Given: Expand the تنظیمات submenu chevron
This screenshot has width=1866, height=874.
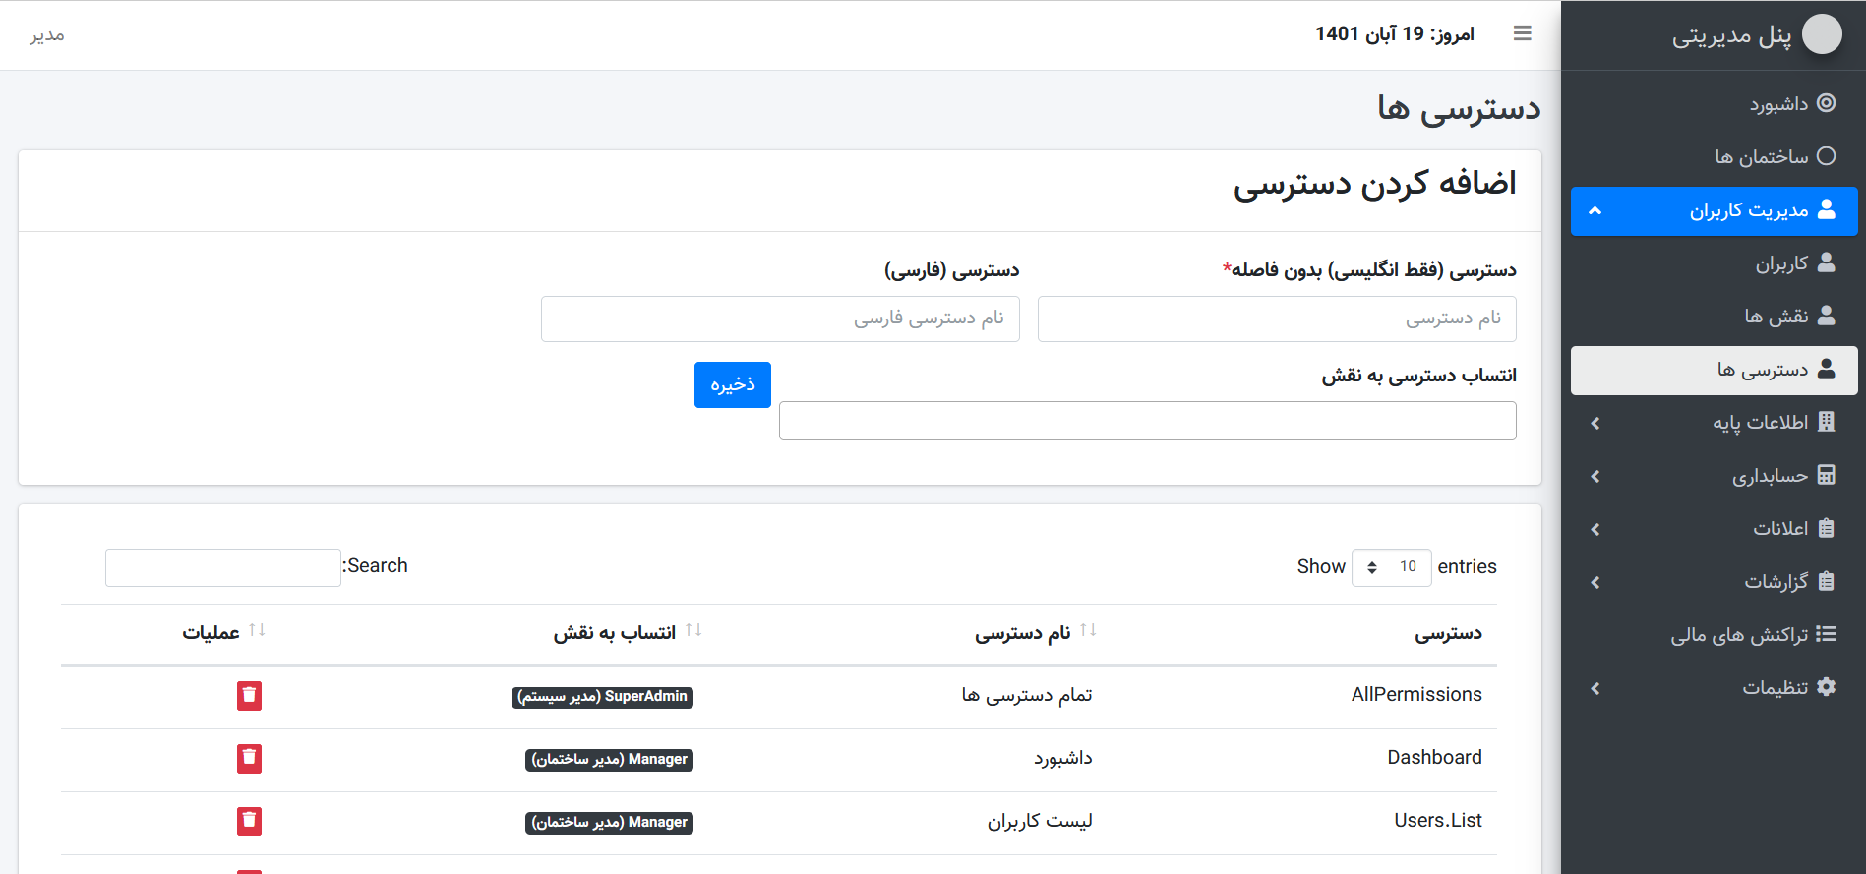Looking at the screenshot, I should click(1595, 688).
